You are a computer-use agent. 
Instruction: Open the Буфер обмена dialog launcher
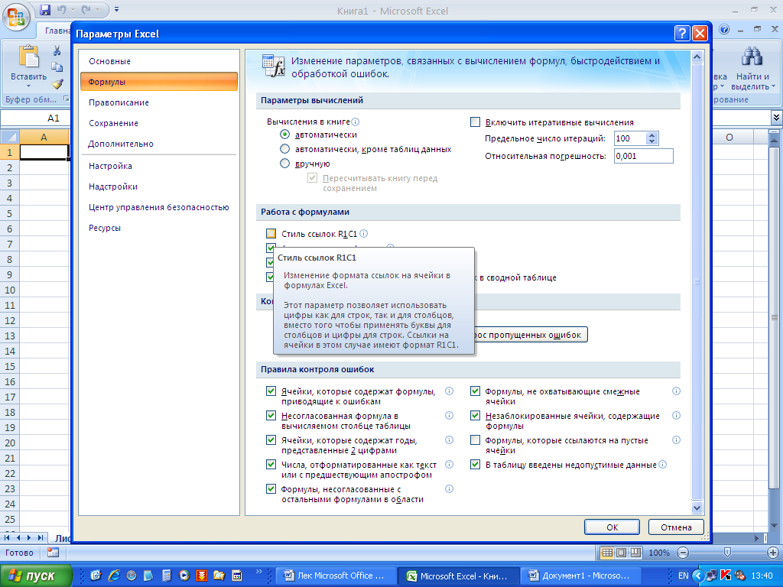(x=66, y=99)
